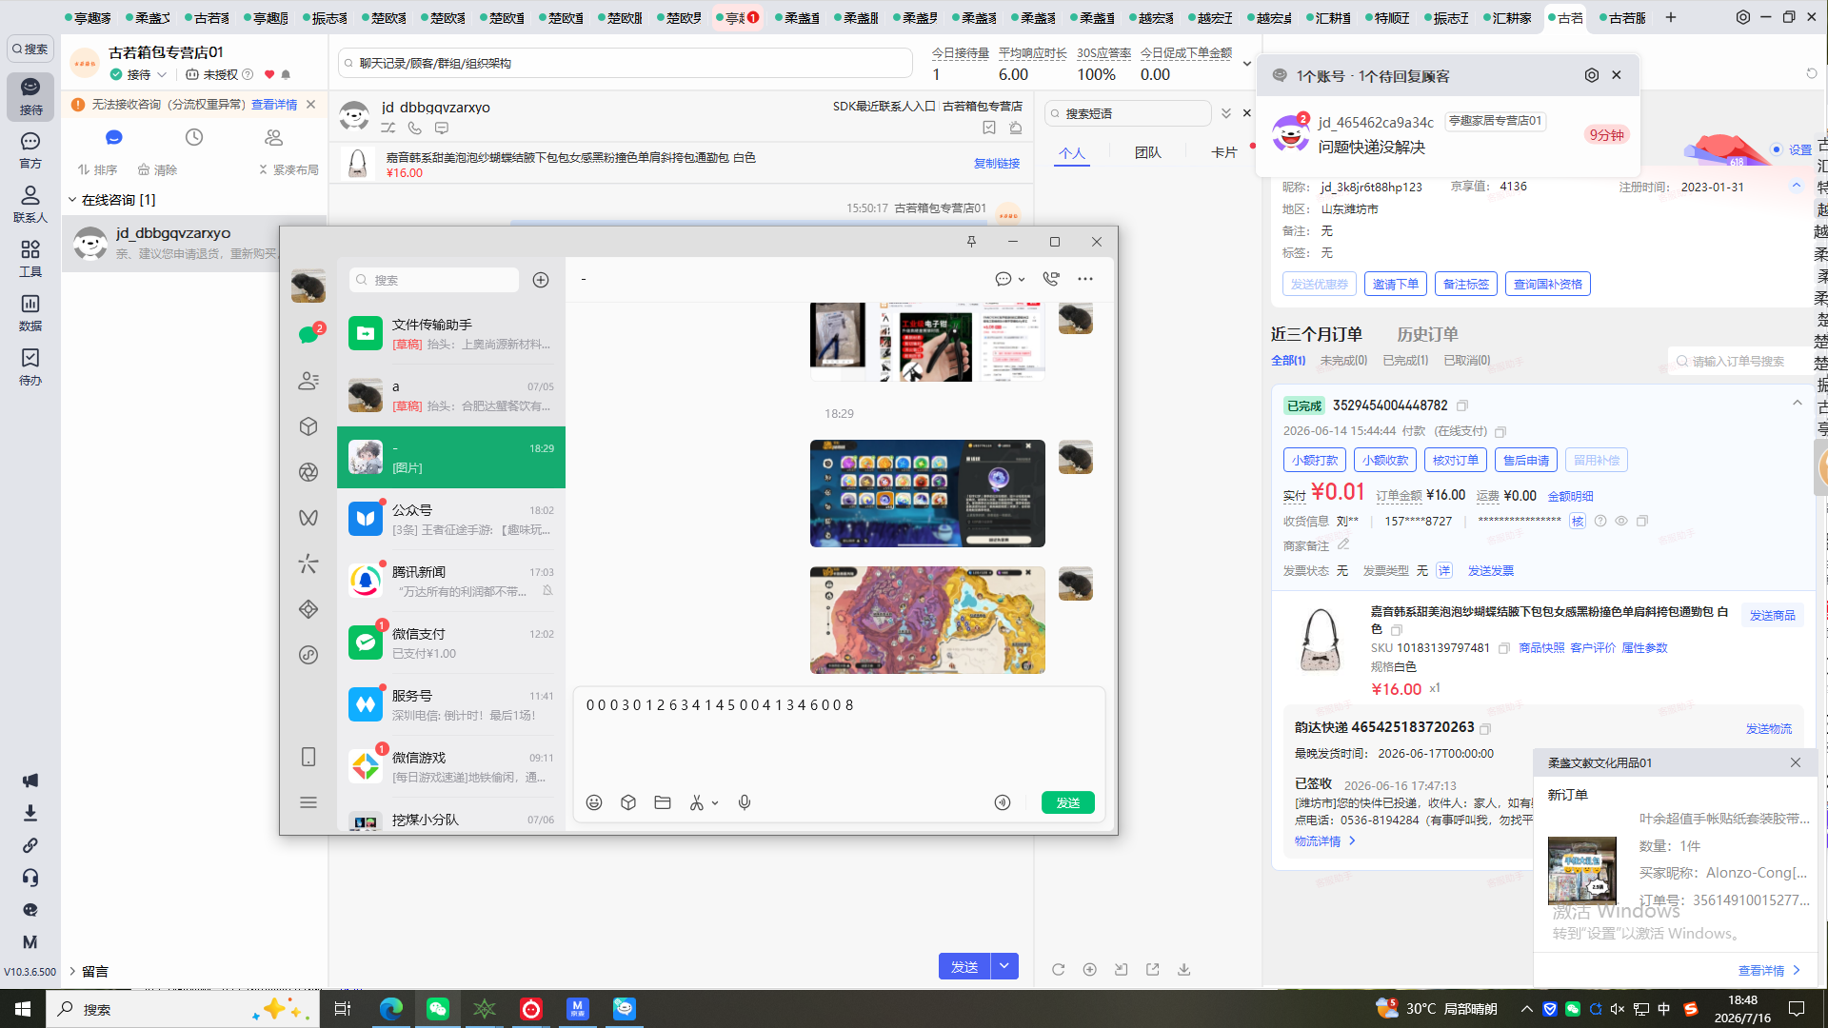The height and width of the screenshot is (1028, 1828).
Task: Click headset support icon in left sidebar
Action: point(30,878)
